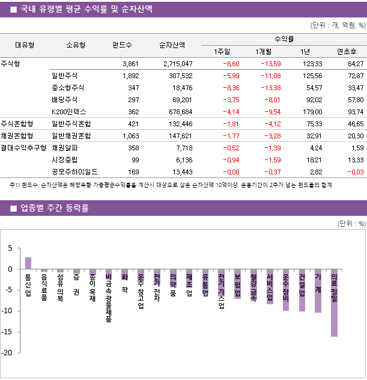Click the 음식료품 axis label
The width and height of the screenshot is (367, 380).
[44, 287]
